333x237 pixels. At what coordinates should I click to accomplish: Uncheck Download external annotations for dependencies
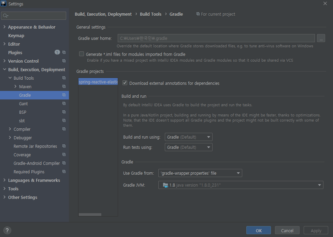[125, 83]
